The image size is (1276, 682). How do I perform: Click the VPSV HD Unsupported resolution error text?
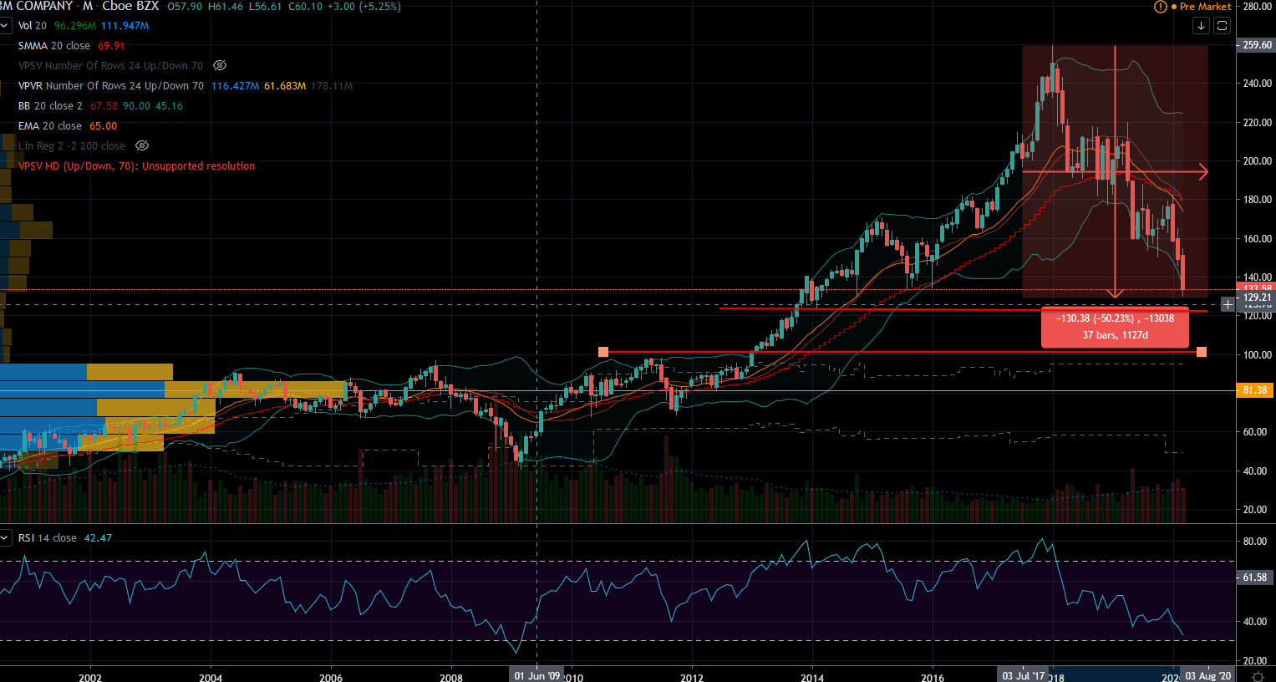136,165
